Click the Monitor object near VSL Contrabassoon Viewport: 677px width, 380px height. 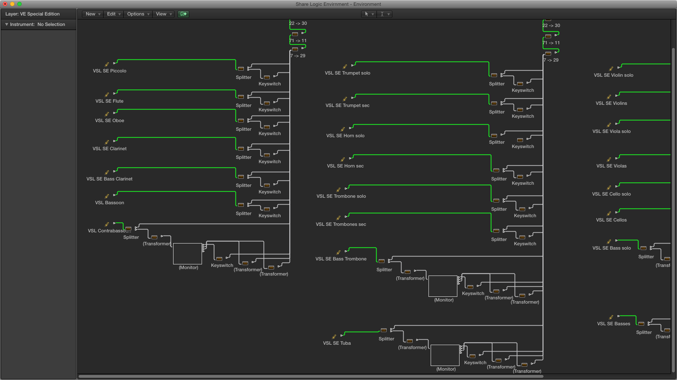[188, 254]
